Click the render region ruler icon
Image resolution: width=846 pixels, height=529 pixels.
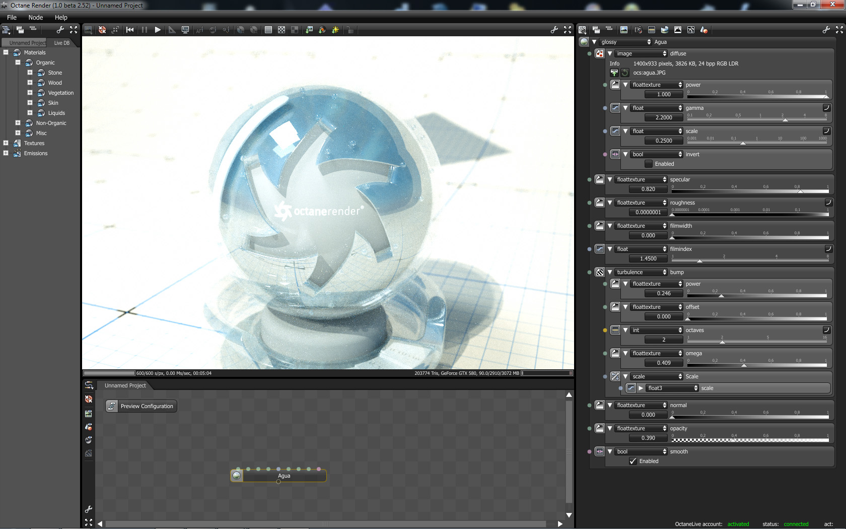(x=172, y=30)
